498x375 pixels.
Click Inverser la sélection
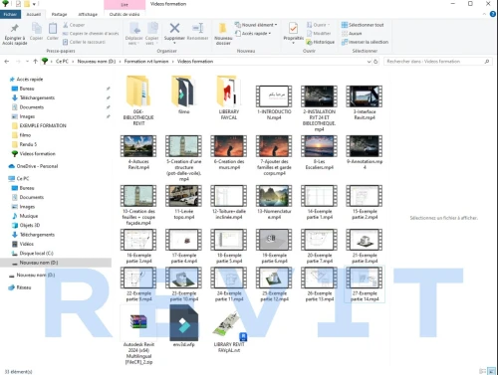365,42
